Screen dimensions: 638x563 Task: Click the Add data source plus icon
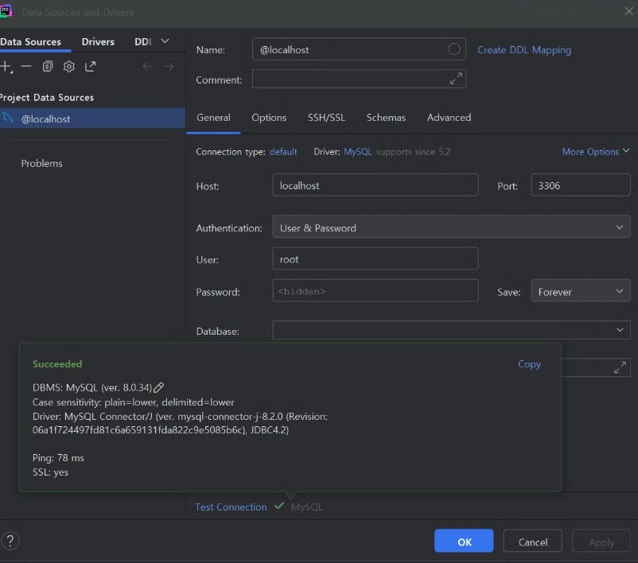click(6, 66)
